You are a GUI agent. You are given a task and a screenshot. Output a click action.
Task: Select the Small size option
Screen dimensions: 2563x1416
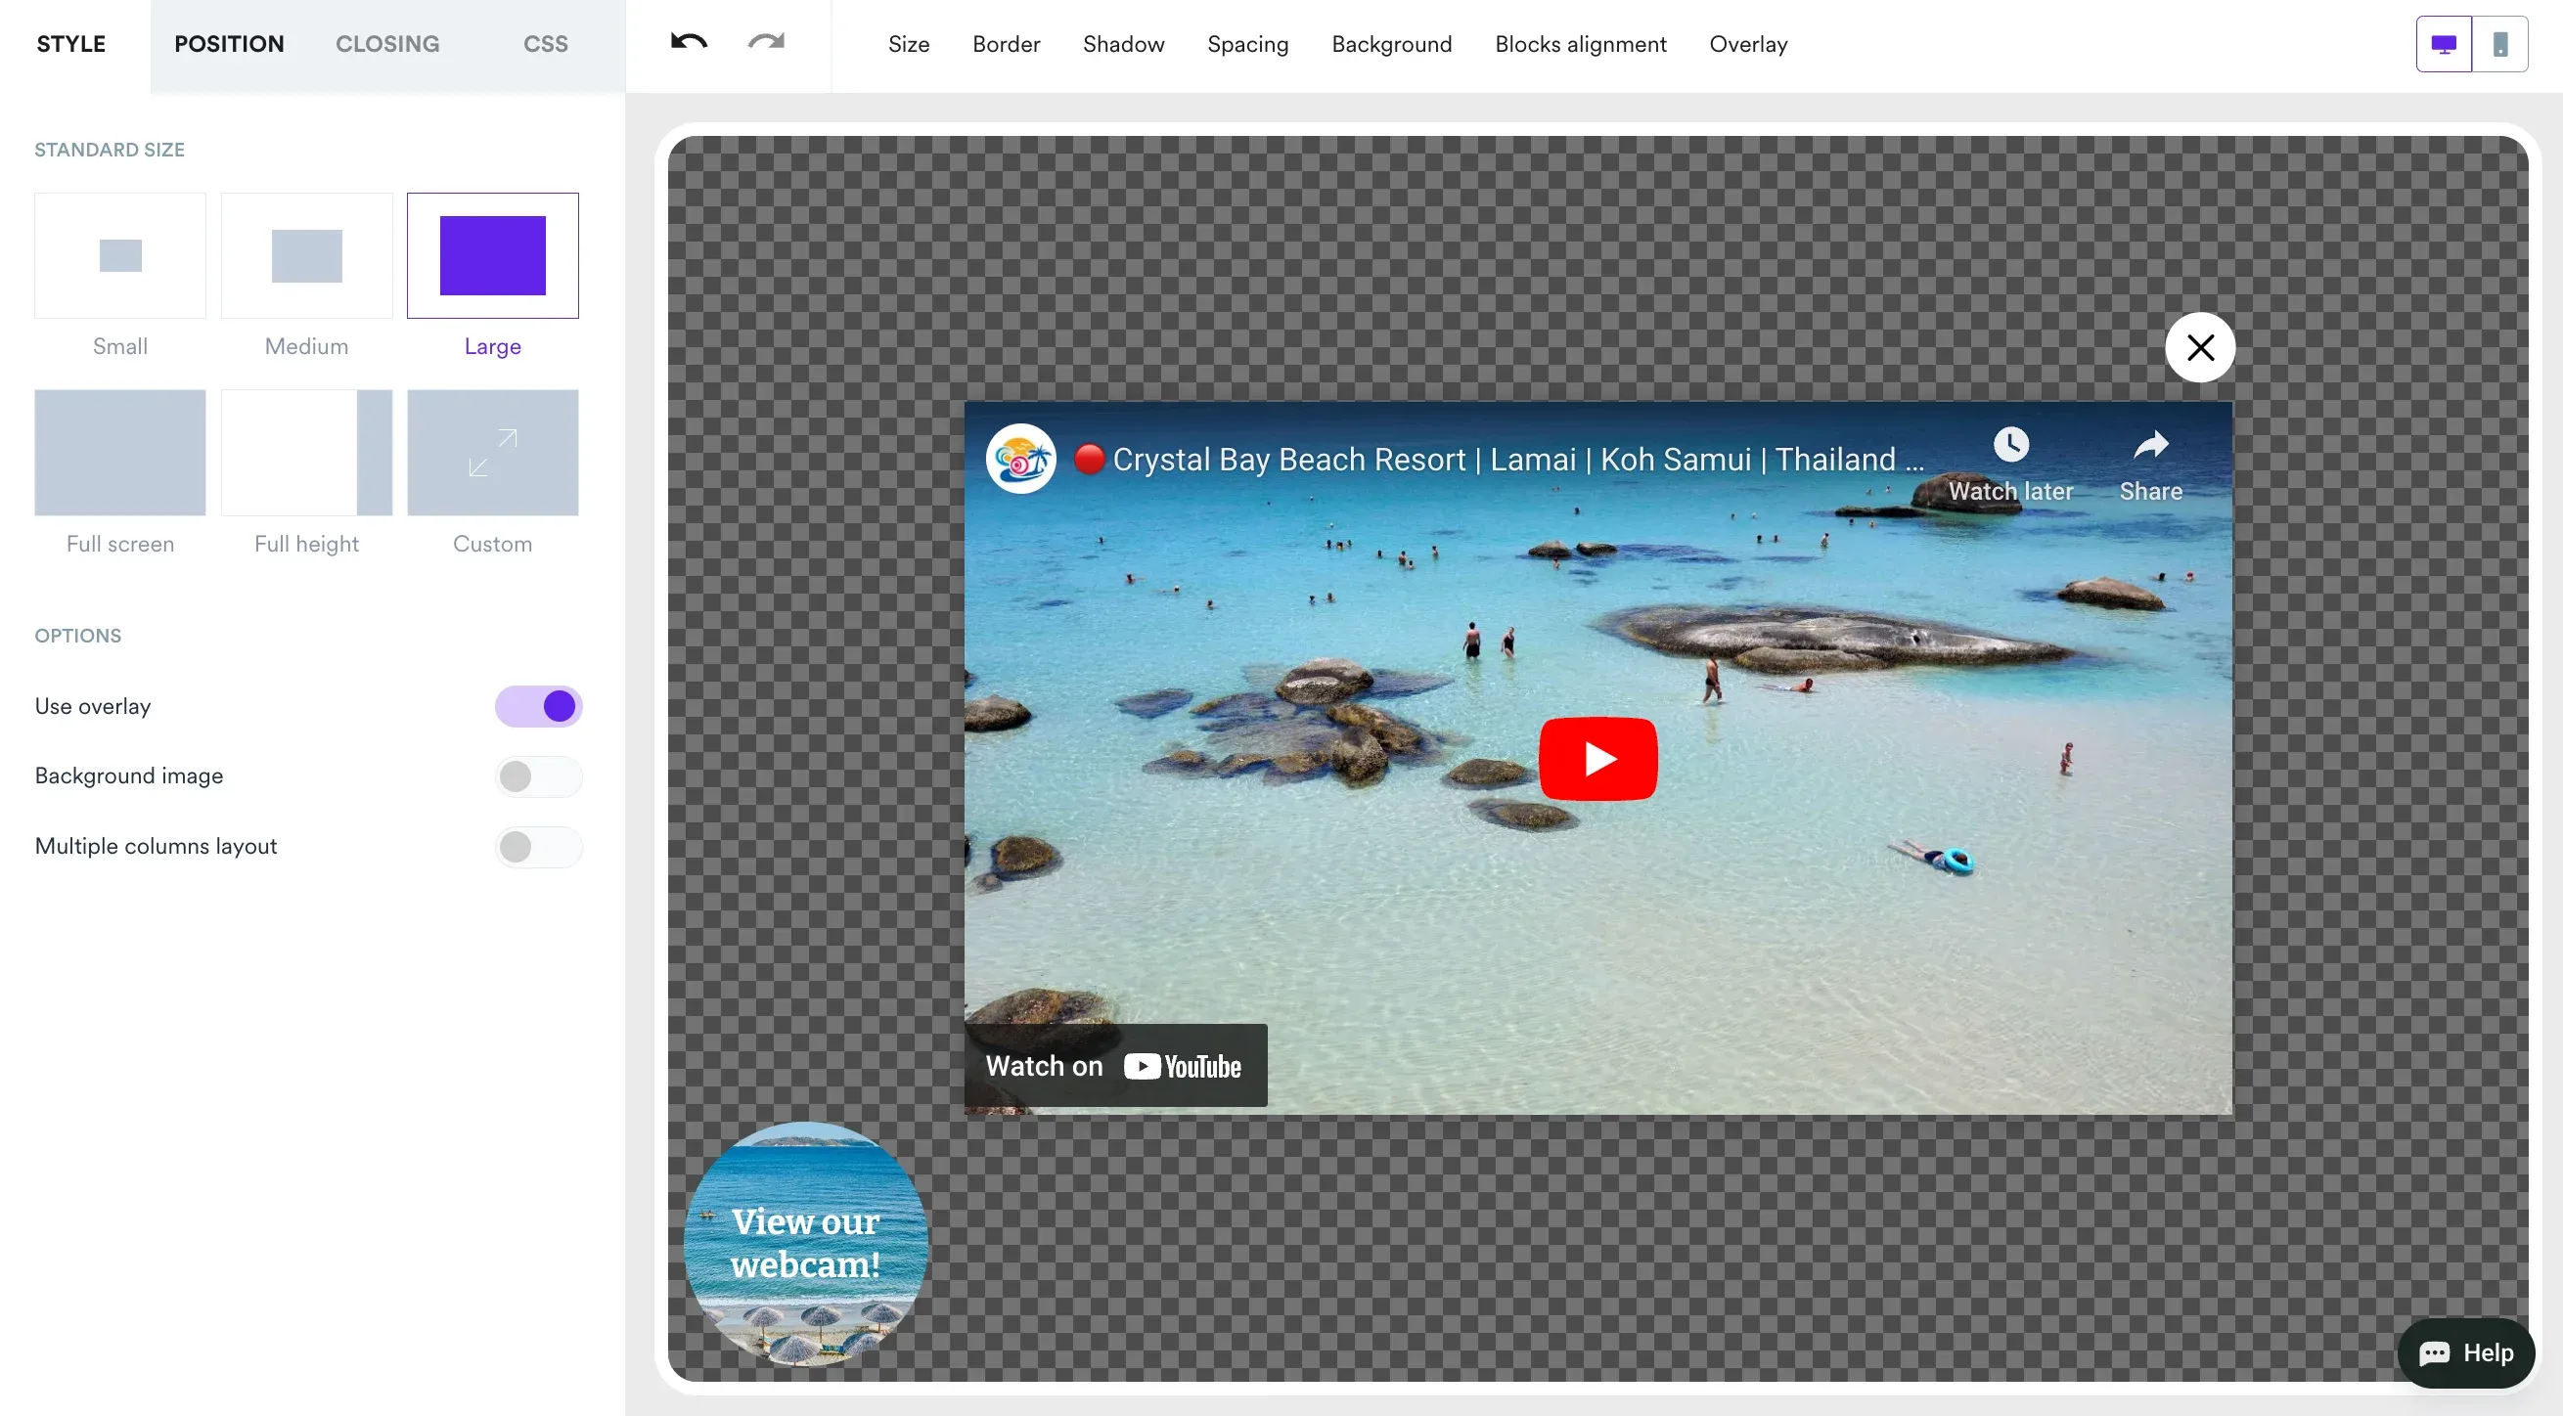[x=120, y=255]
